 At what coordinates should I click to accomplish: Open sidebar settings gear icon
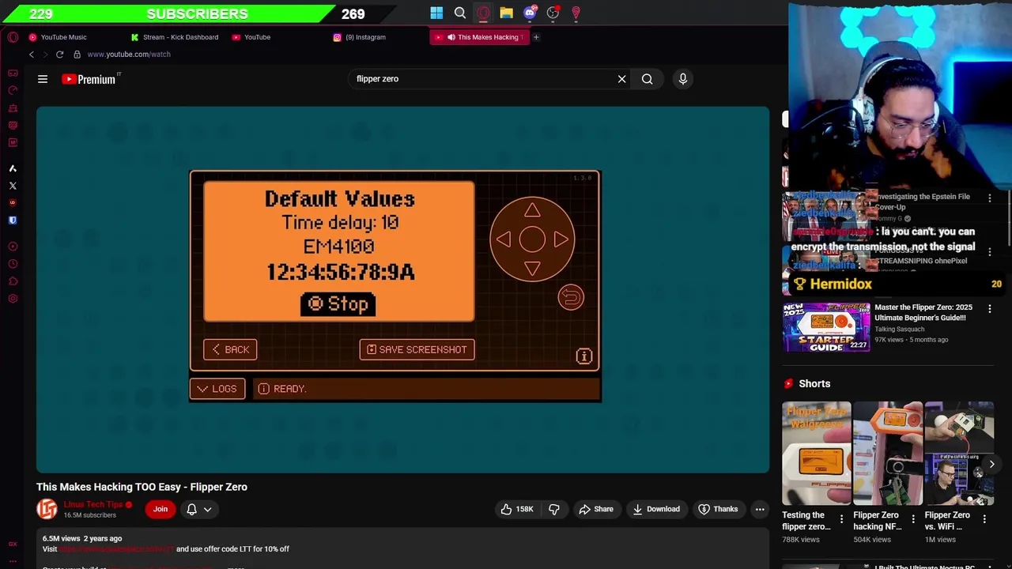coord(13,299)
